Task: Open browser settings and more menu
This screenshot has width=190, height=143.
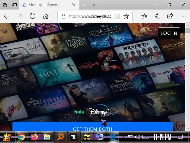Action: [183, 16]
